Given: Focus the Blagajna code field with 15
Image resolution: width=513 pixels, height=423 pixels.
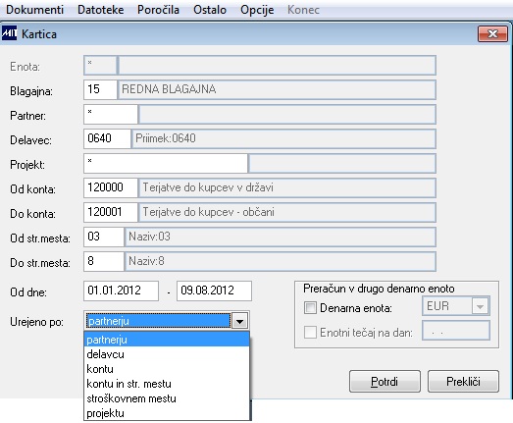Looking at the screenshot, I should [100, 89].
